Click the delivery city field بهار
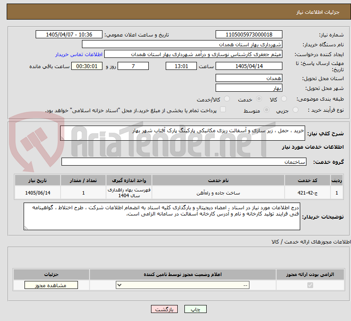The width and height of the screenshot is (351, 321). pos(249,88)
